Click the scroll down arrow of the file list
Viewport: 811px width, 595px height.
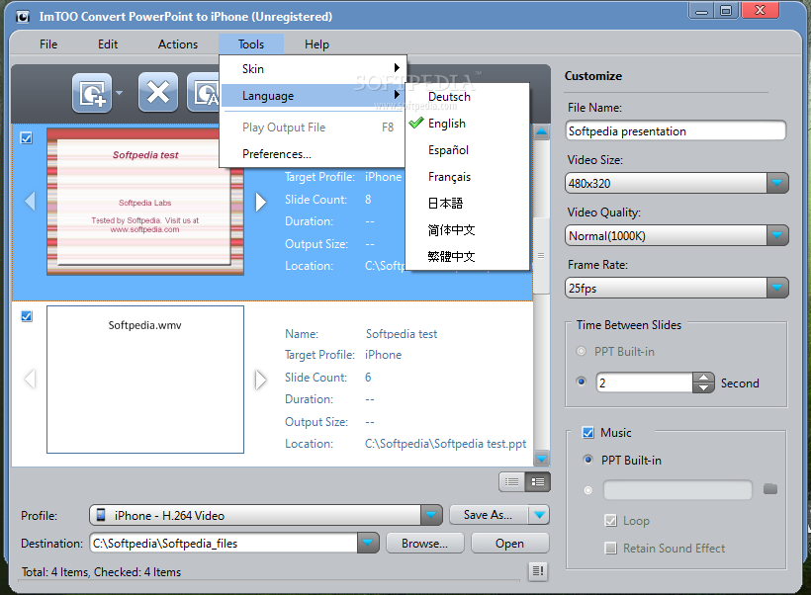pos(542,458)
